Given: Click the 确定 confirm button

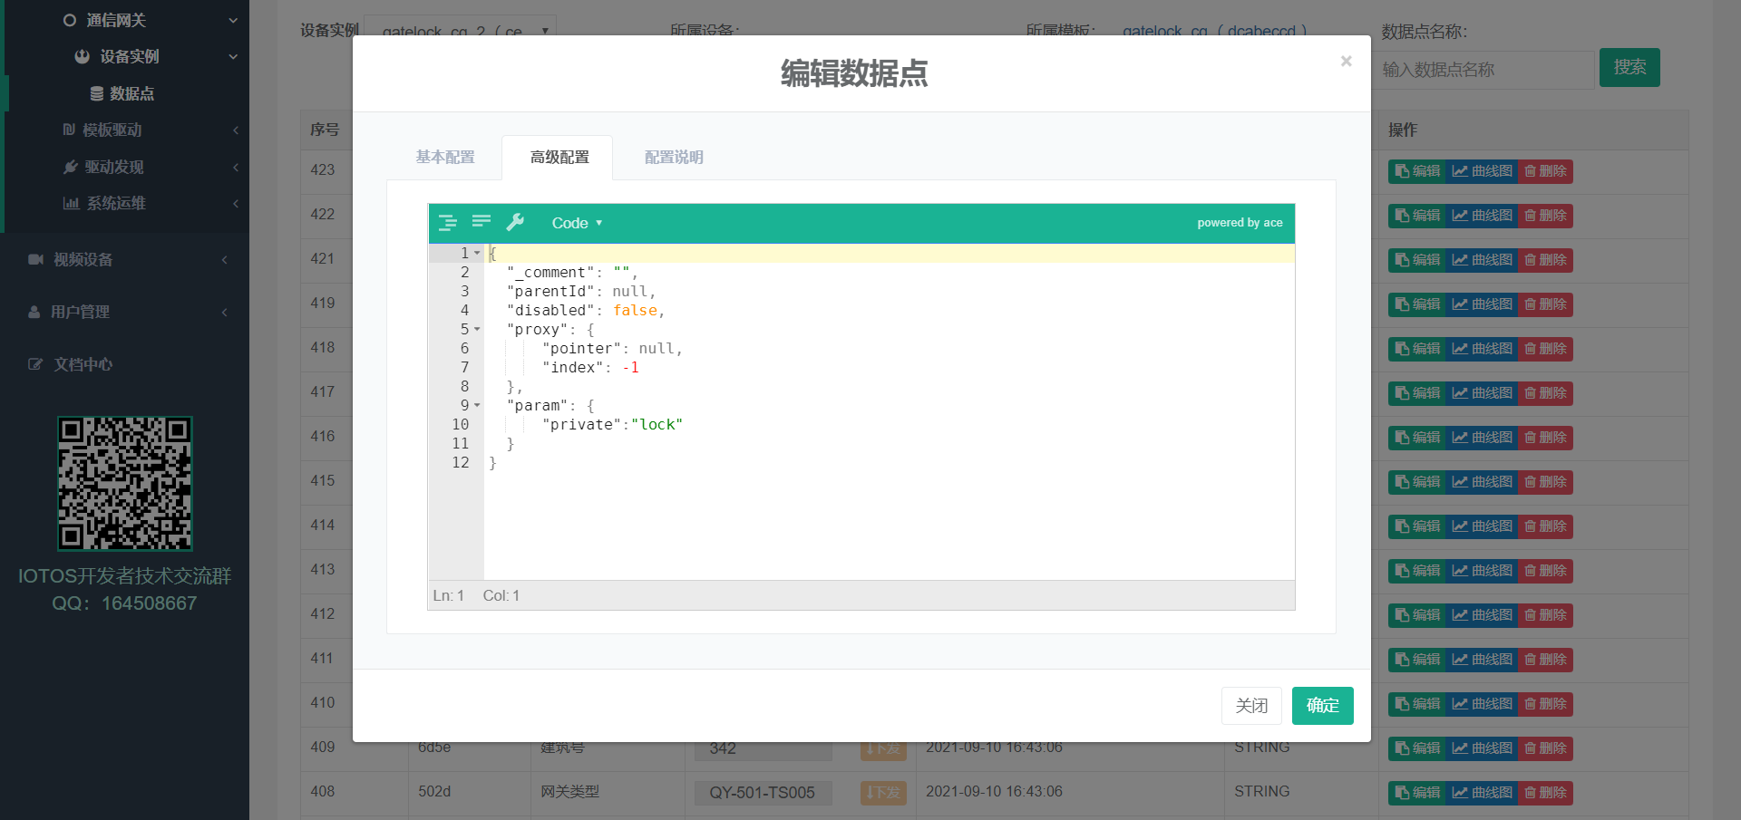Looking at the screenshot, I should 1322,706.
